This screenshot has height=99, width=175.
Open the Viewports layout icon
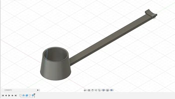111,90
